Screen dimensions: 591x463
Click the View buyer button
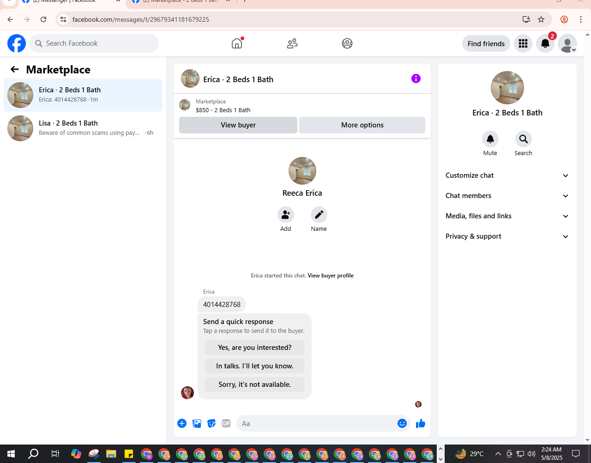coord(238,125)
